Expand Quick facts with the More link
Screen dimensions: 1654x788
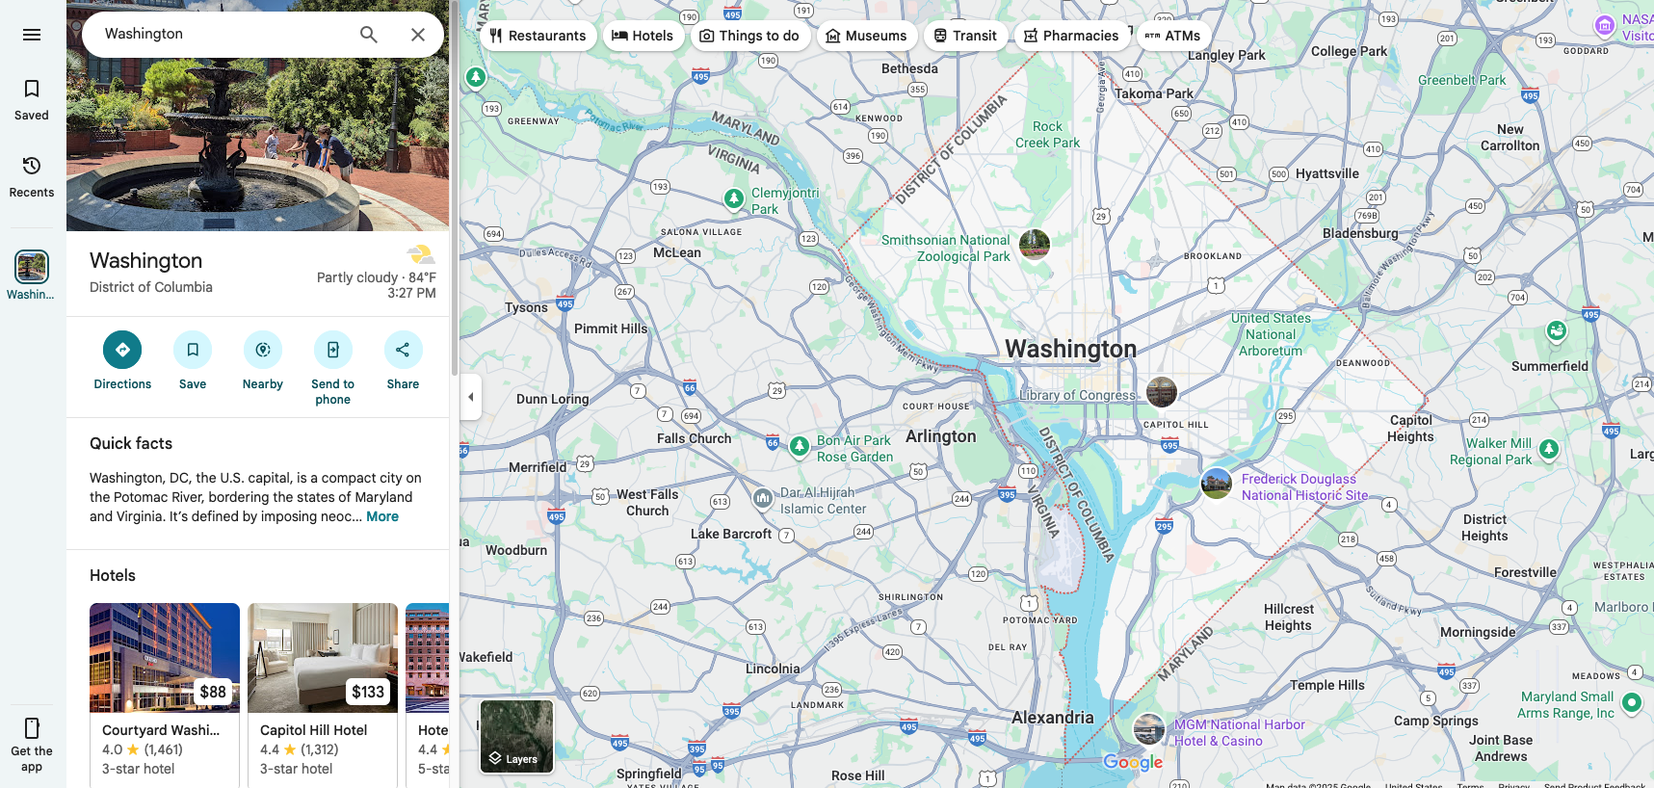coord(382,516)
